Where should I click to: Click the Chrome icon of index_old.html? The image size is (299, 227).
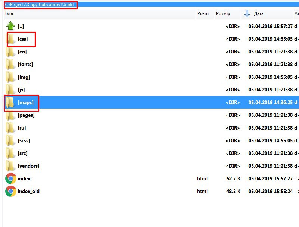coord(11,191)
